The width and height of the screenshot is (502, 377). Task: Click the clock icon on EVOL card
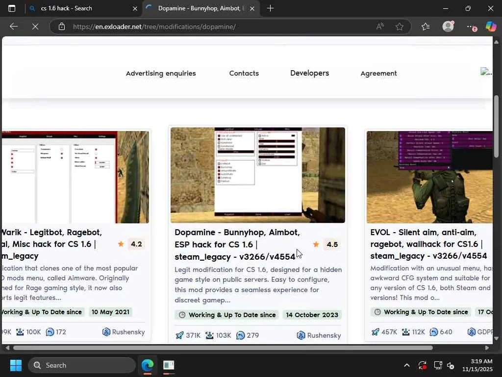point(377,312)
